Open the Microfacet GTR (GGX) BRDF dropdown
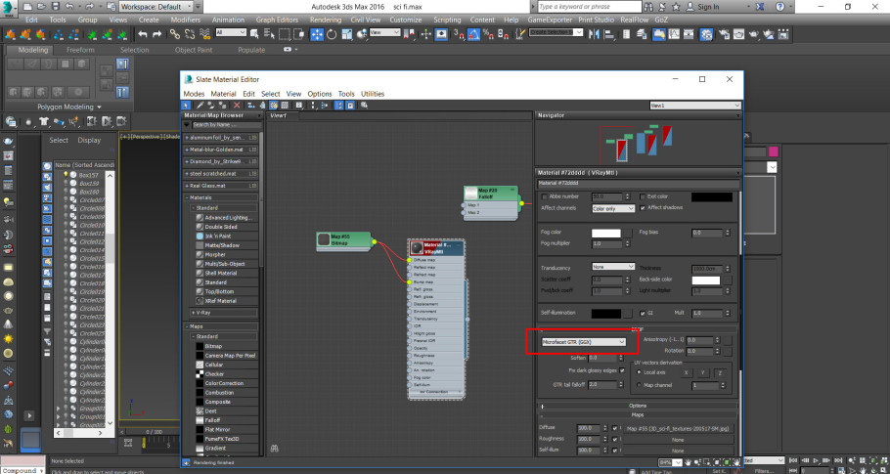 (583, 342)
